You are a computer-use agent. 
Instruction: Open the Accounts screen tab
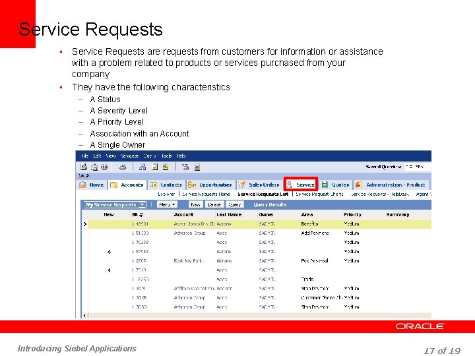coord(127,185)
